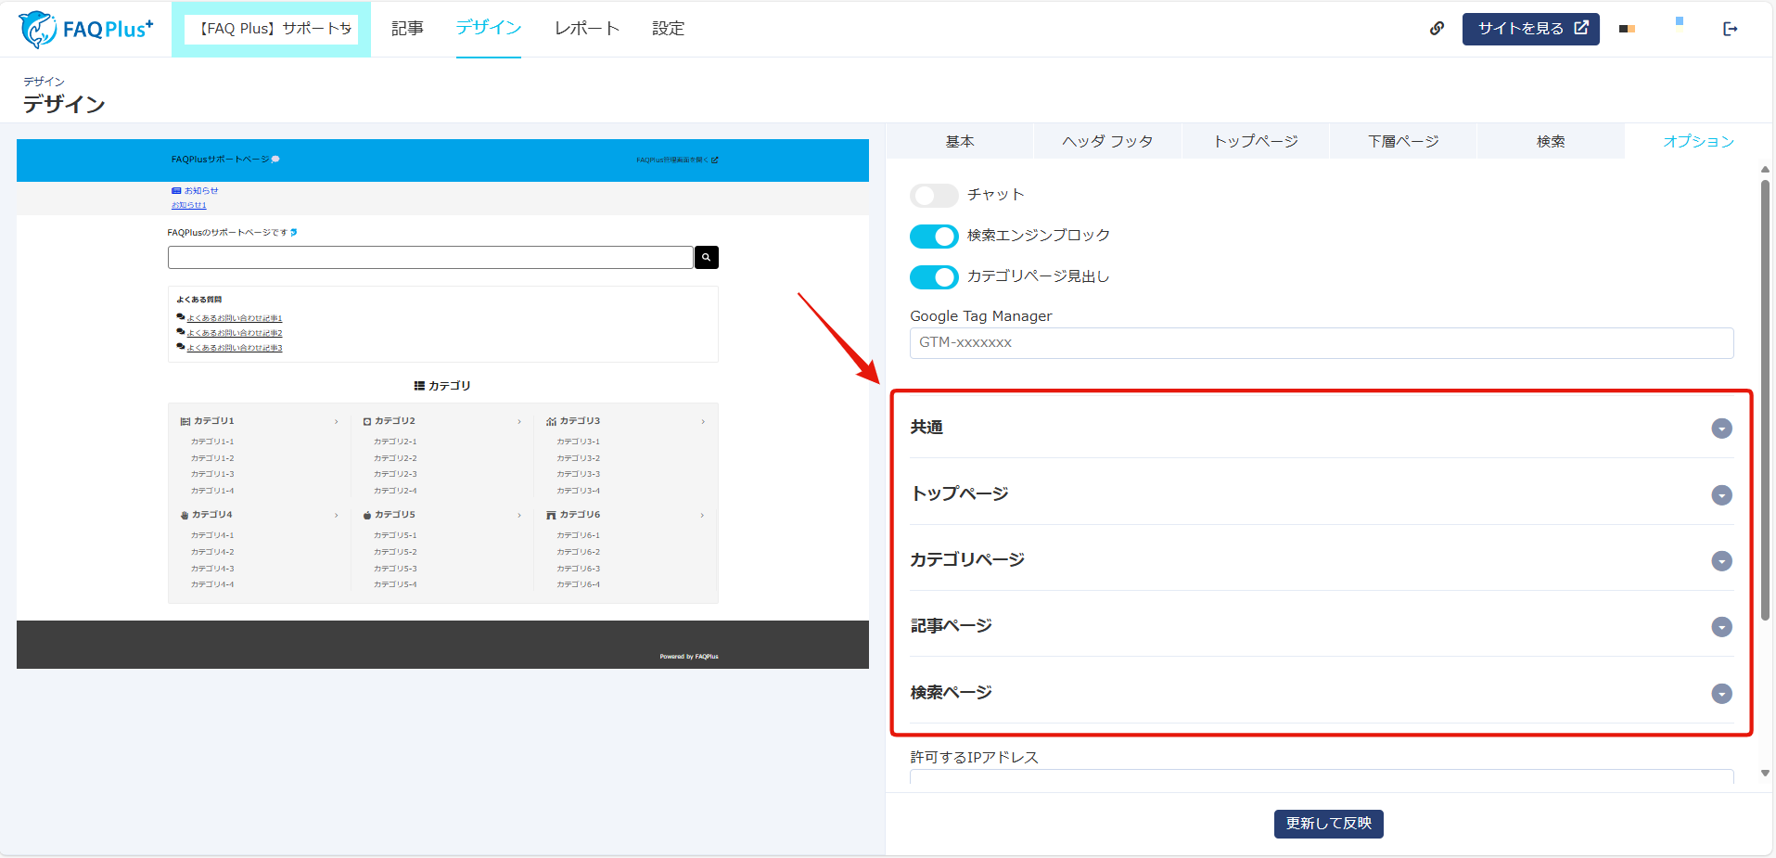Click the logout icon at top right
This screenshot has width=1776, height=858.
[1730, 29]
